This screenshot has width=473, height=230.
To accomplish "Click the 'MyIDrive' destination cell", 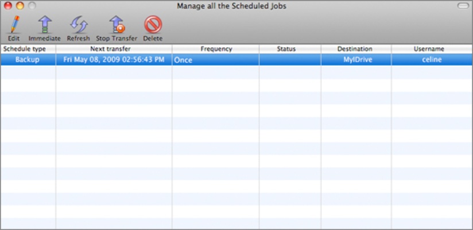I will pyautogui.click(x=356, y=60).
